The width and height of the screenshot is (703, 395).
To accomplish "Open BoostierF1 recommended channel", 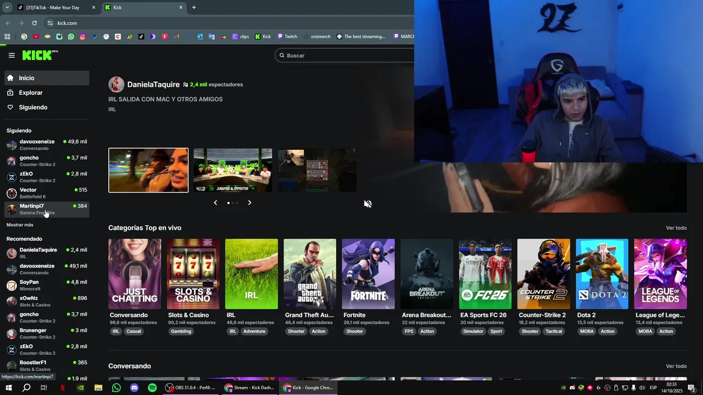I will 47,365.
